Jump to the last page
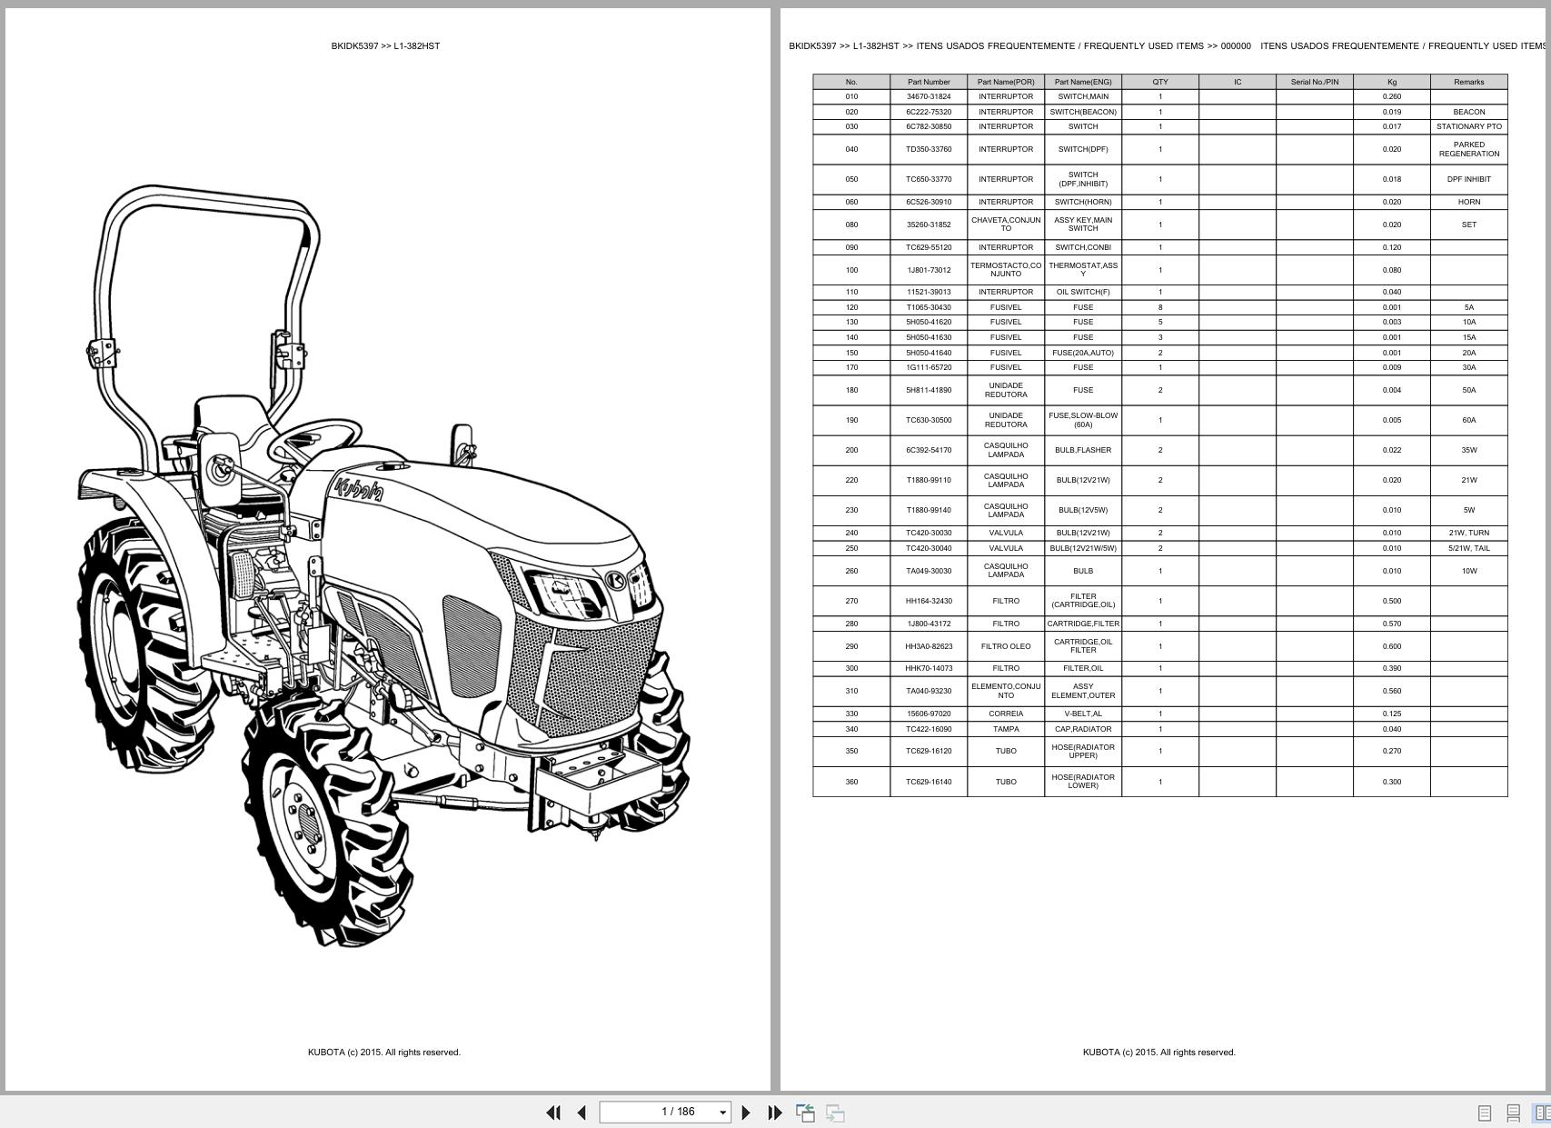 point(775,1113)
